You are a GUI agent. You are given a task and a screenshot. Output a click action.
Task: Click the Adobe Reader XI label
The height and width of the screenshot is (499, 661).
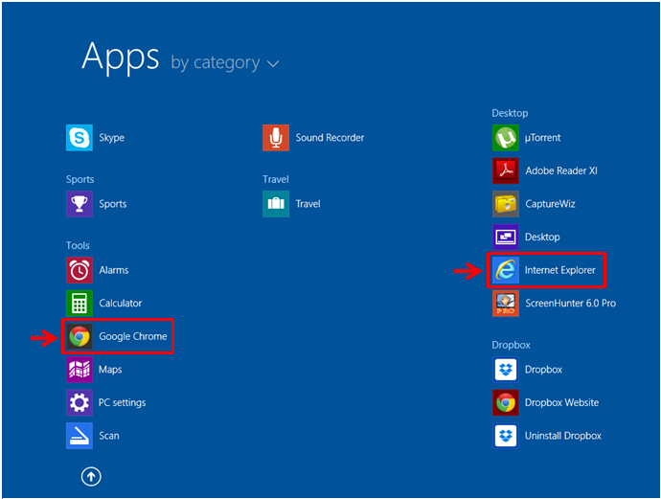tap(561, 170)
